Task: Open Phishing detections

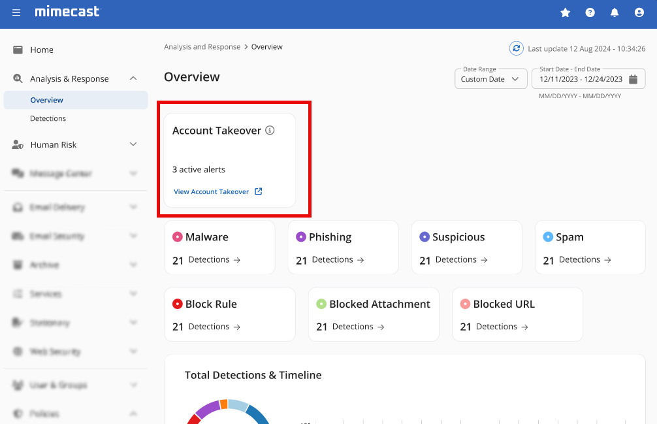Action: pos(338,259)
